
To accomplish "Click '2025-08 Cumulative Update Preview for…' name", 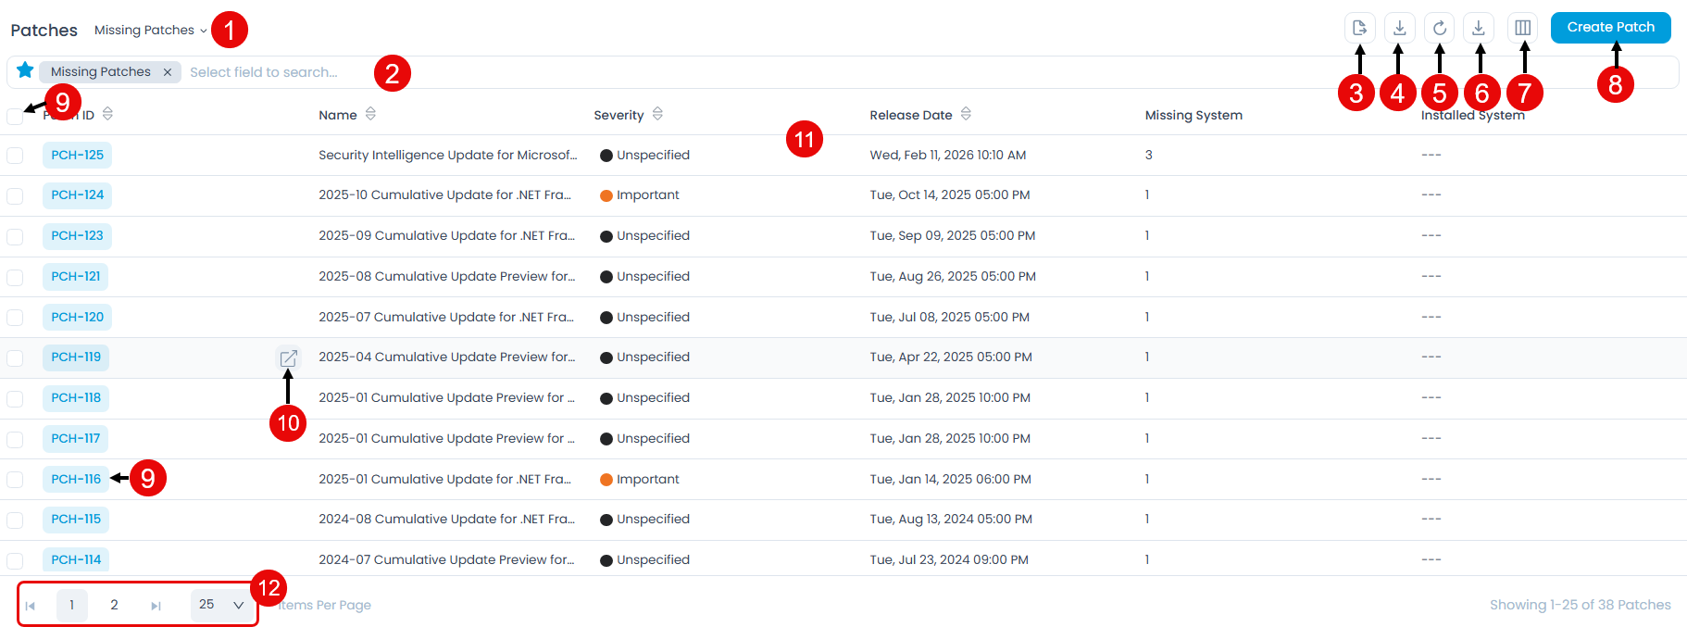I will click(x=446, y=276).
